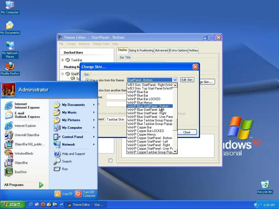Open the Recycle Bin icon
This screenshot has width=279, height=209.
265,187
